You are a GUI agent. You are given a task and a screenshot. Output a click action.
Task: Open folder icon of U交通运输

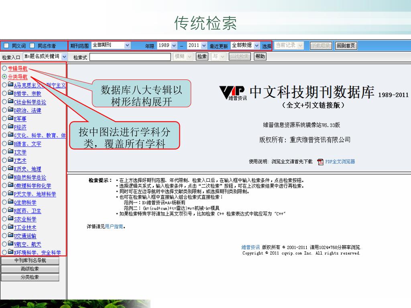(x=10, y=235)
